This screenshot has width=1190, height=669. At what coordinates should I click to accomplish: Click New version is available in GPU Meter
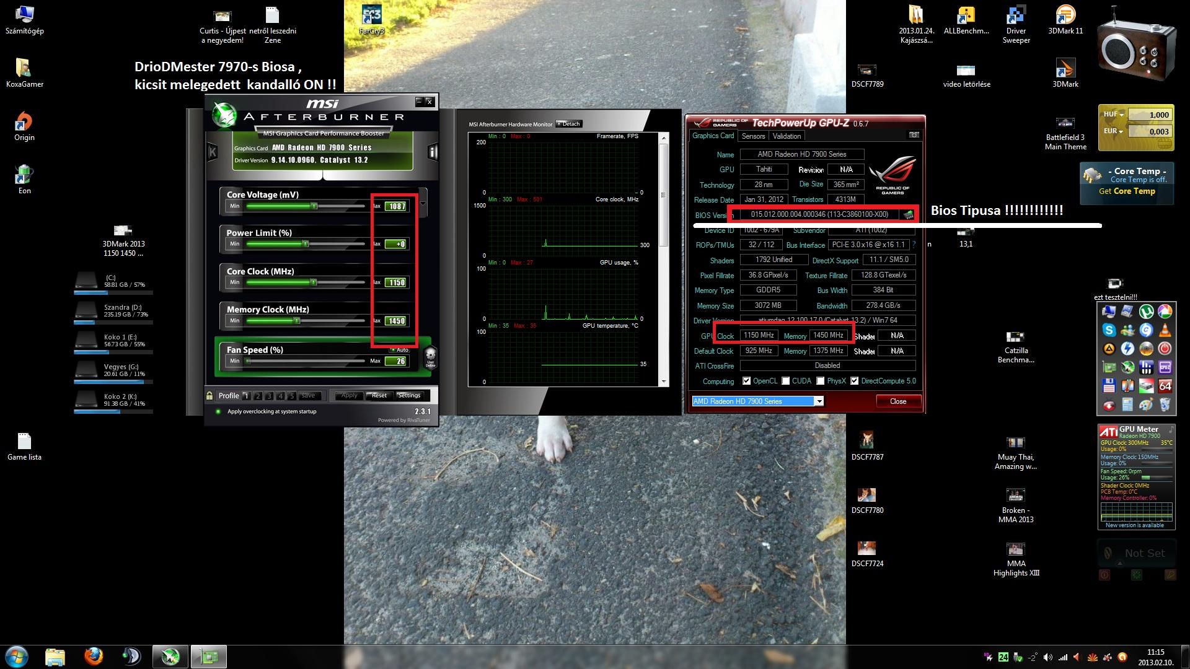(1134, 525)
